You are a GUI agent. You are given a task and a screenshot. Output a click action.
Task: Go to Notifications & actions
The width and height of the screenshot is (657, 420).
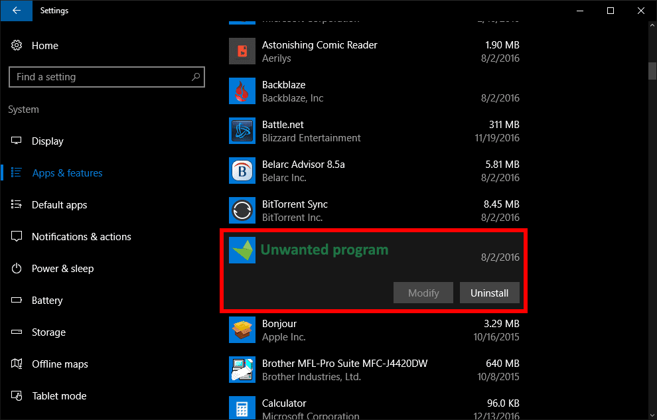pyautogui.click(x=81, y=237)
